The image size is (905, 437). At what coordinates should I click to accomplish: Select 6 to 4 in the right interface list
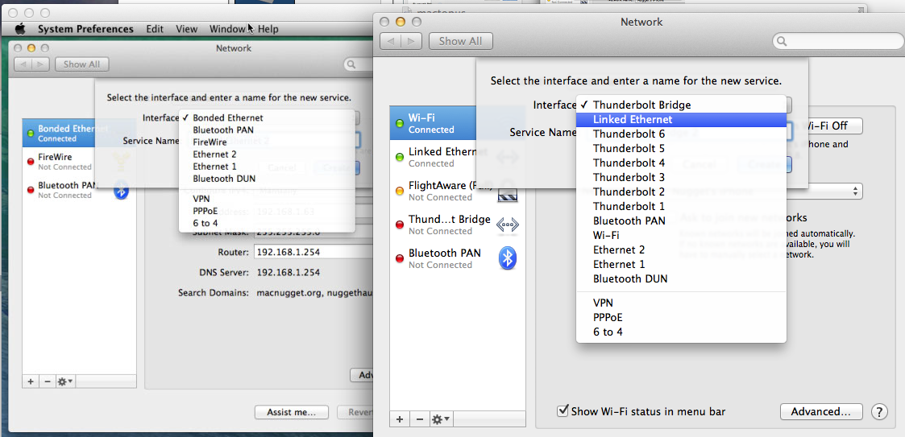[x=681, y=332]
